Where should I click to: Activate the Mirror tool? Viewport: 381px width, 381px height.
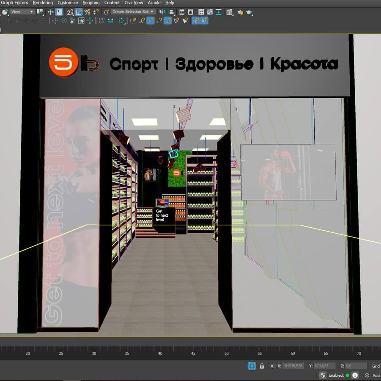point(163,12)
